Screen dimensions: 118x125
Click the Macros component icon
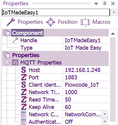(85, 22)
